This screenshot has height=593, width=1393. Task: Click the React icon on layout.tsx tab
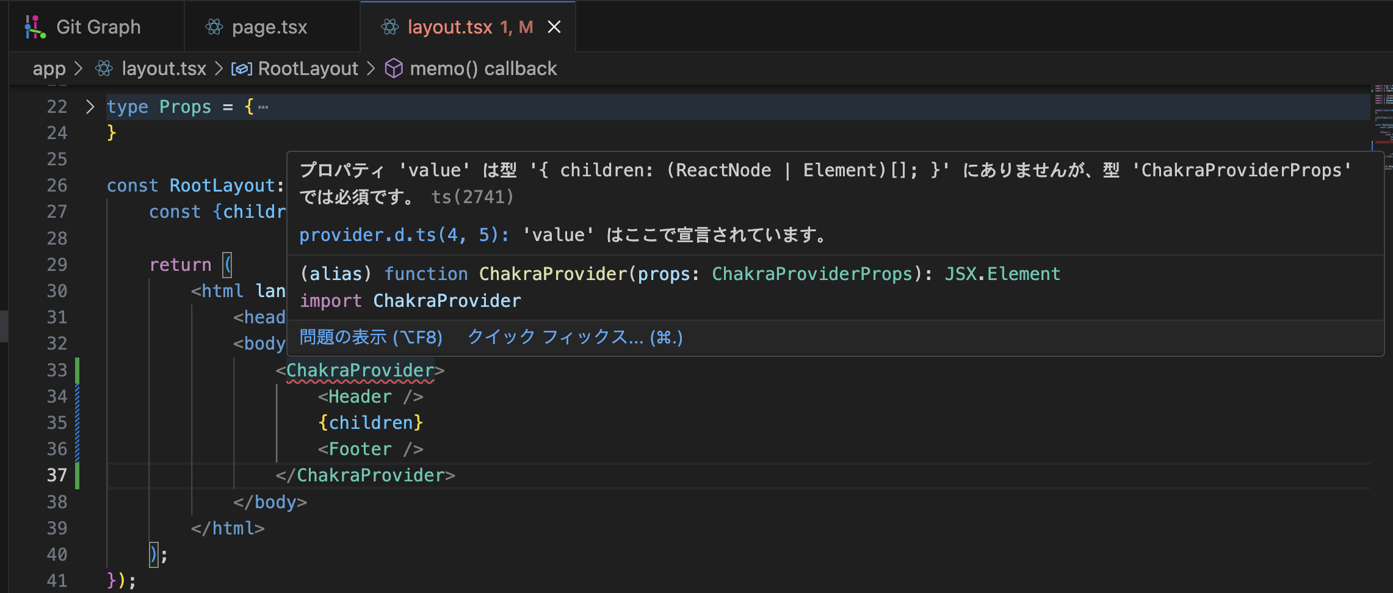tap(389, 27)
